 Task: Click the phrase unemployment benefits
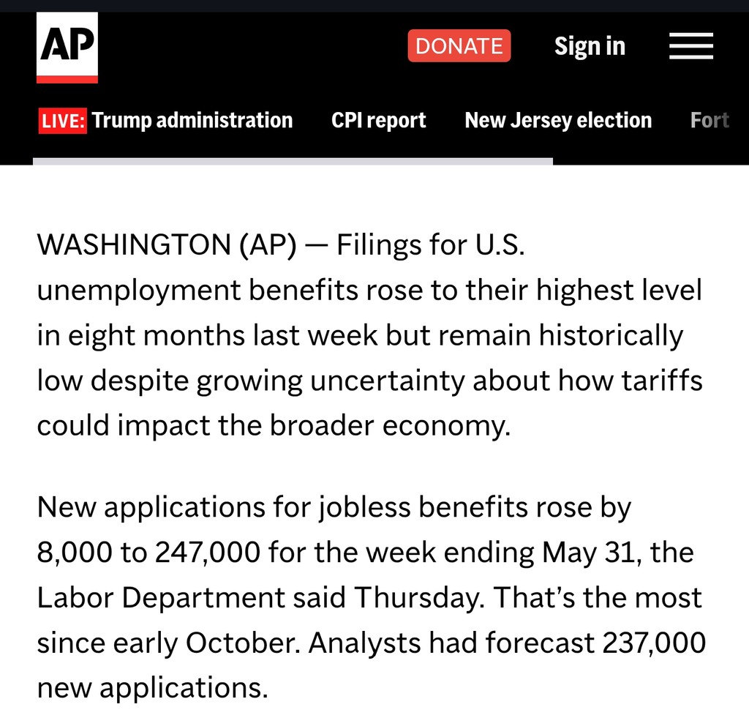[197, 290]
